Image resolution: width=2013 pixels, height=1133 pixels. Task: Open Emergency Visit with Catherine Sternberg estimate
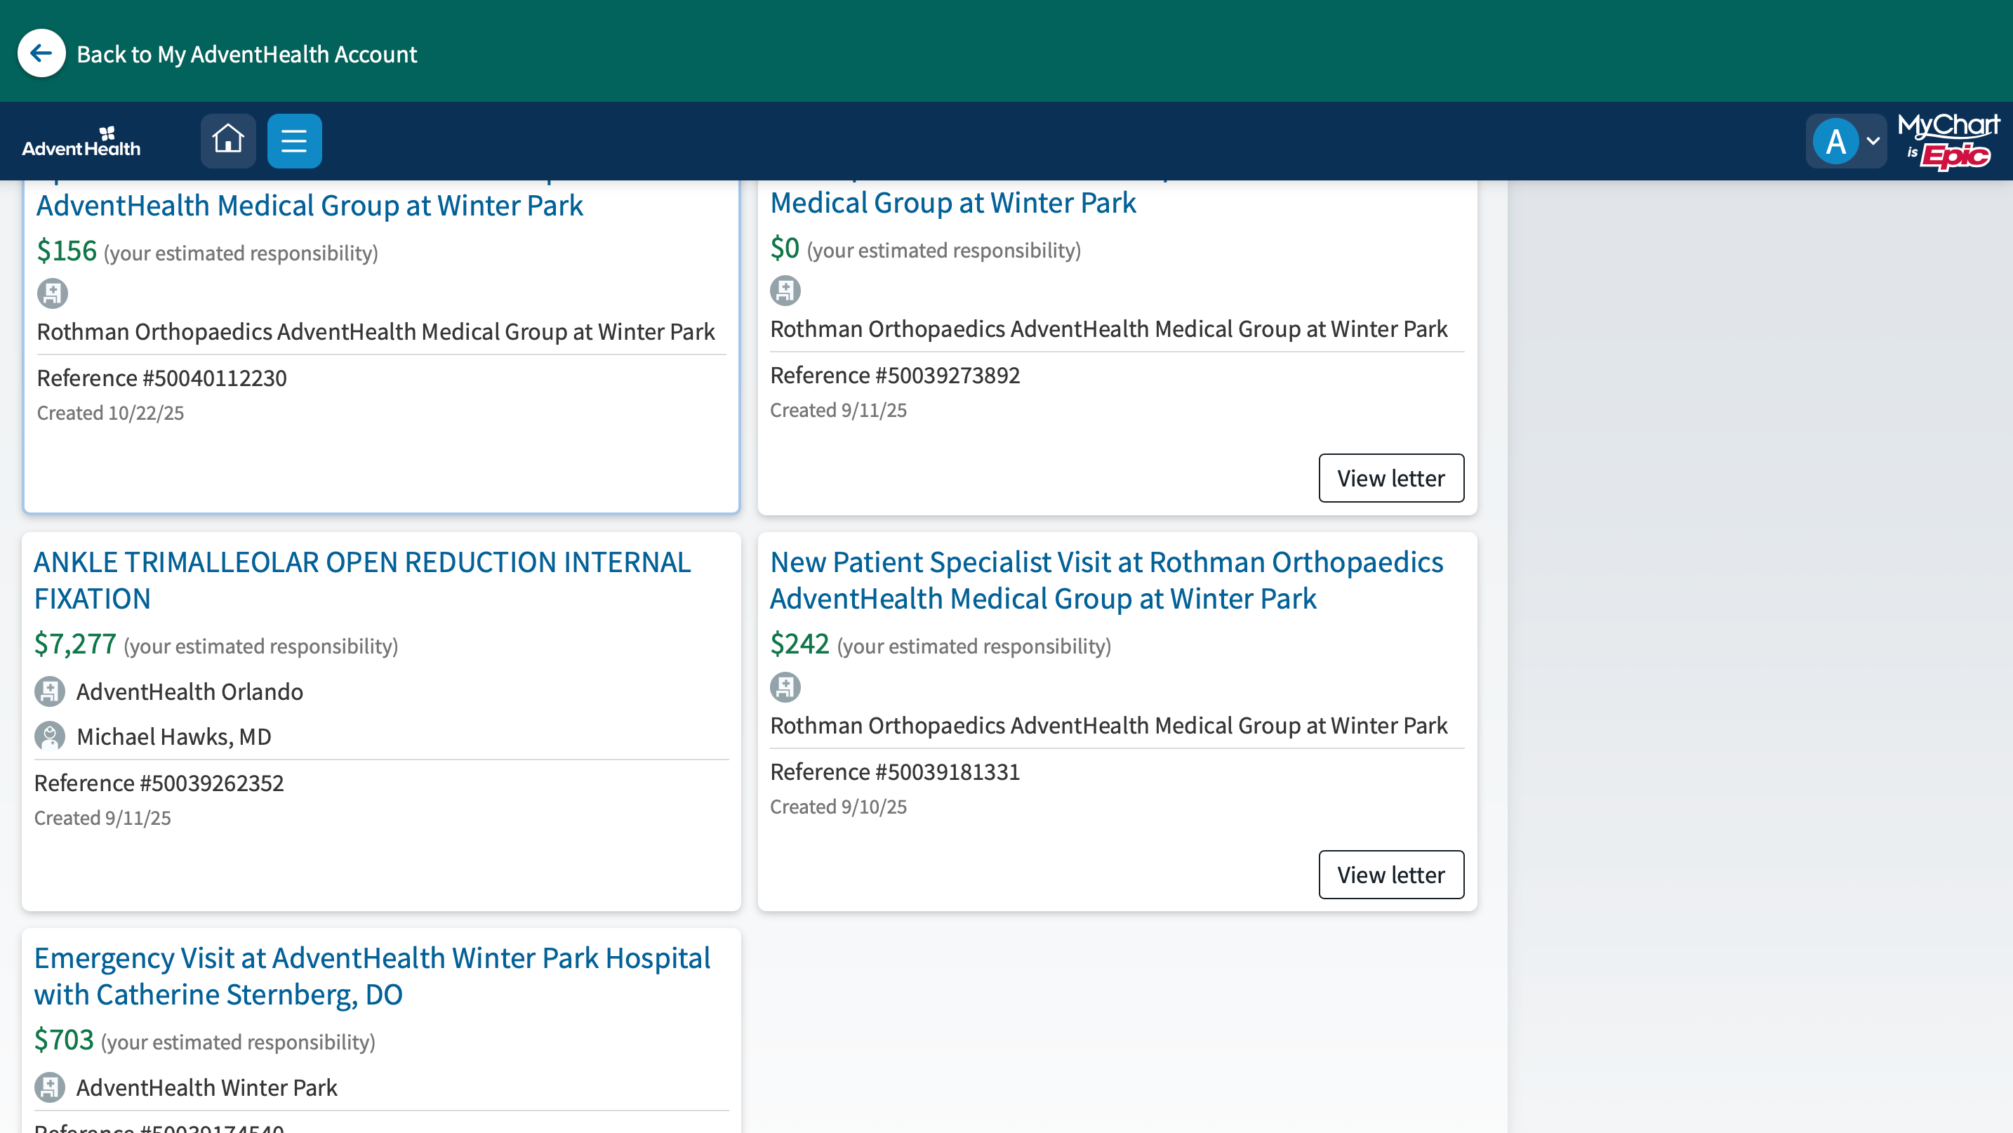[x=372, y=976]
